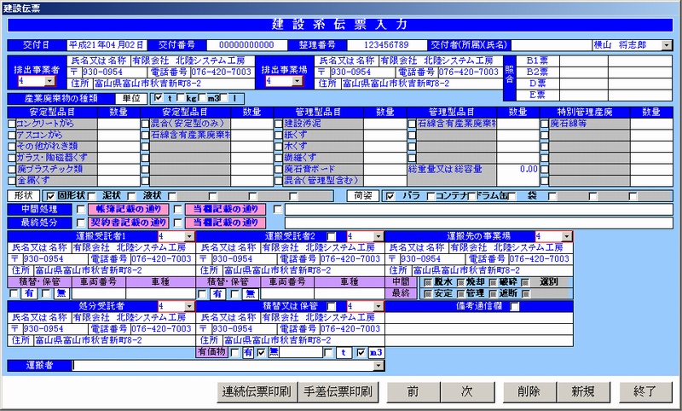
Task: Check the 廃石綿等 checkbox
Action: (x=545, y=124)
